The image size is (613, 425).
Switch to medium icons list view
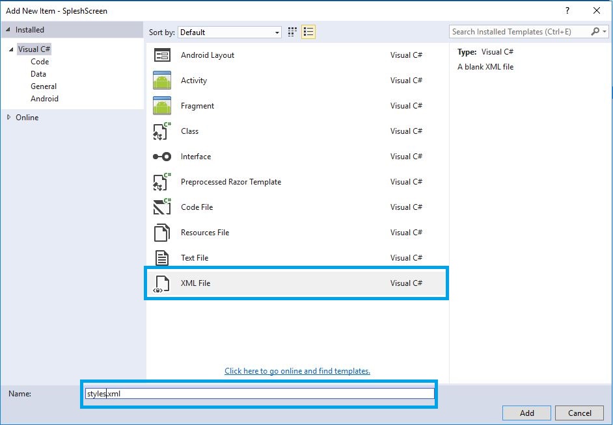click(x=308, y=32)
